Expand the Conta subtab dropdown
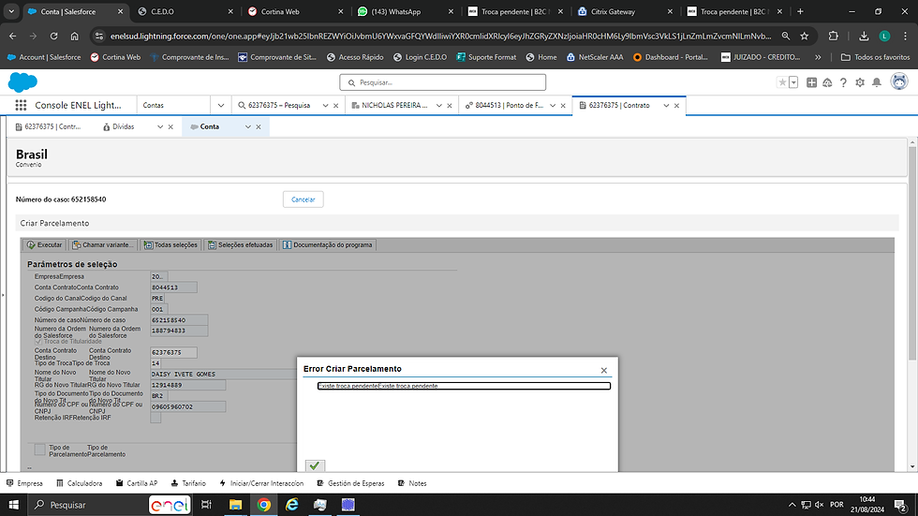 247,127
